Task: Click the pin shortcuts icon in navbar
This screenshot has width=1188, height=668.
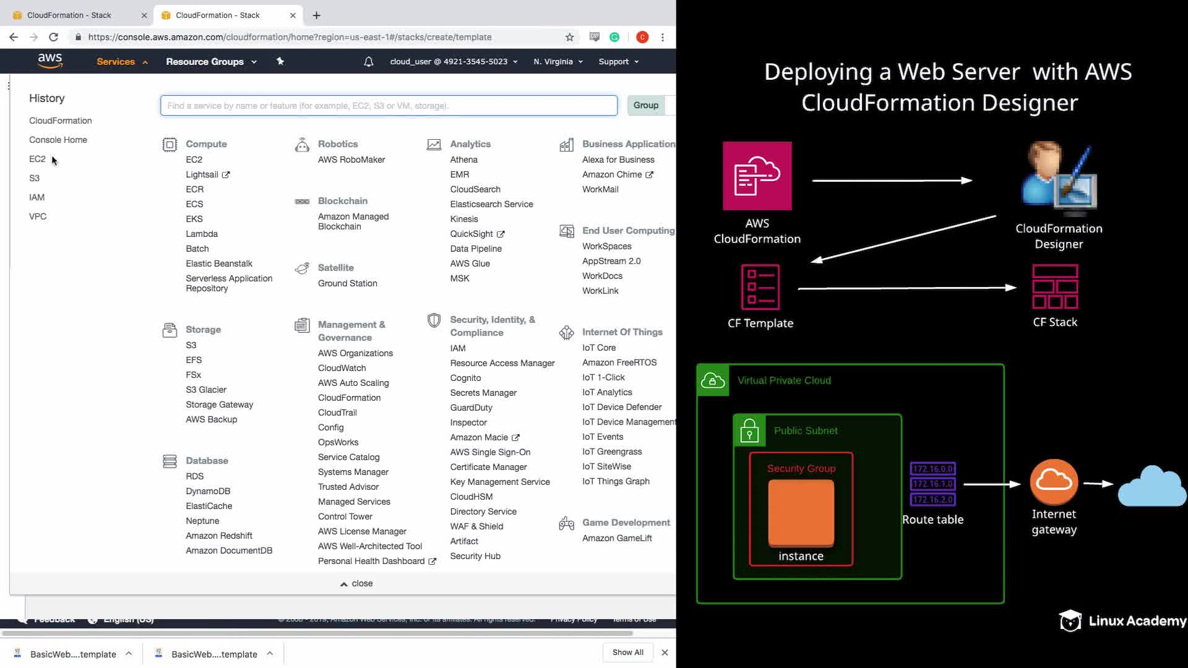Action: 280,61
